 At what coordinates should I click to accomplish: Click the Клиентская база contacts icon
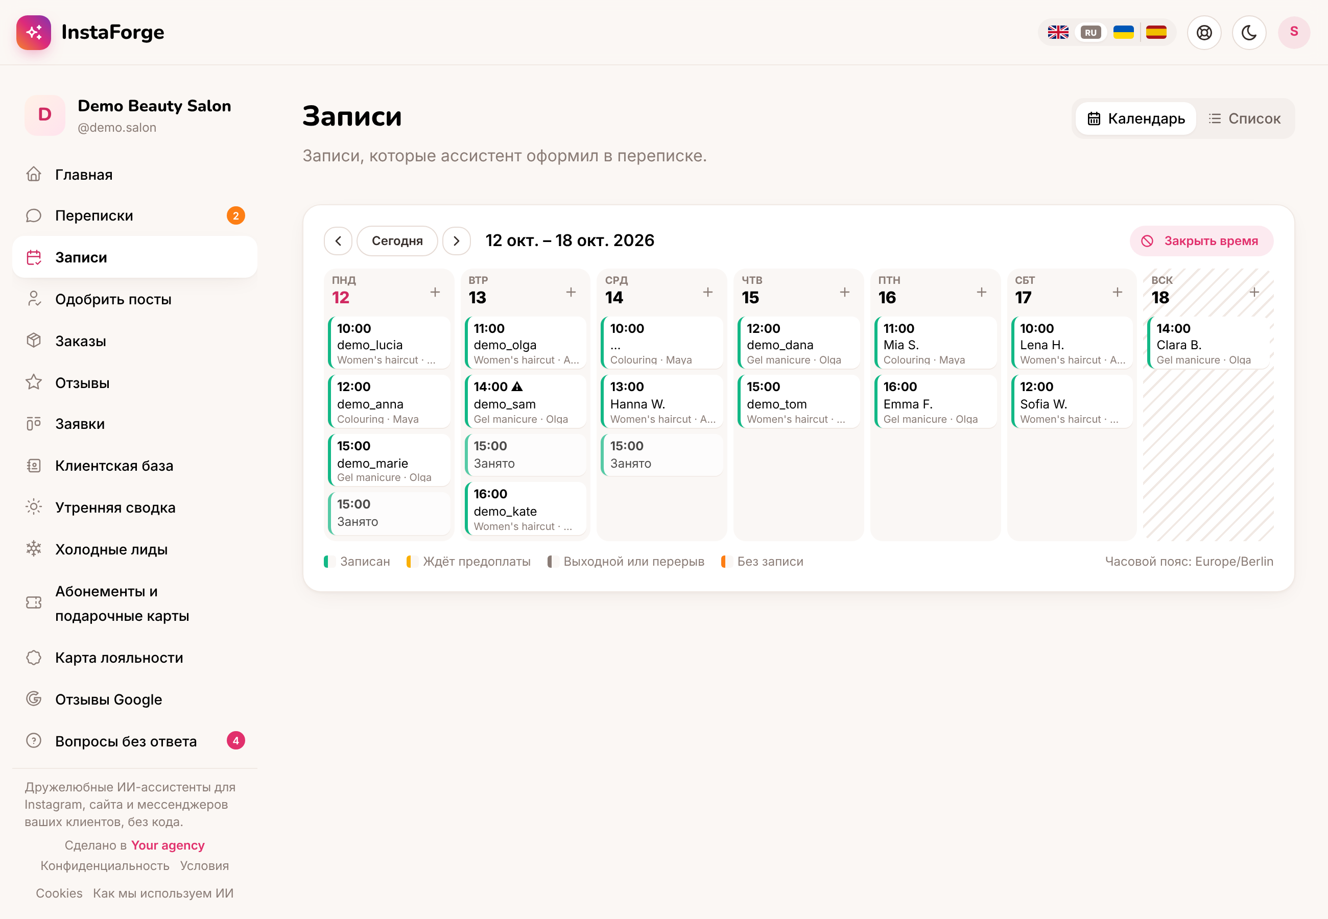click(x=34, y=465)
